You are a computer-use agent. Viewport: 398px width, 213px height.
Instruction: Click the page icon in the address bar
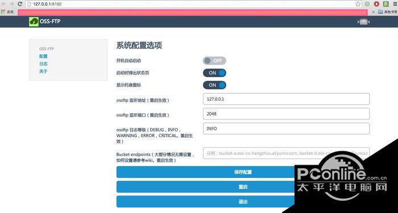(30, 4)
